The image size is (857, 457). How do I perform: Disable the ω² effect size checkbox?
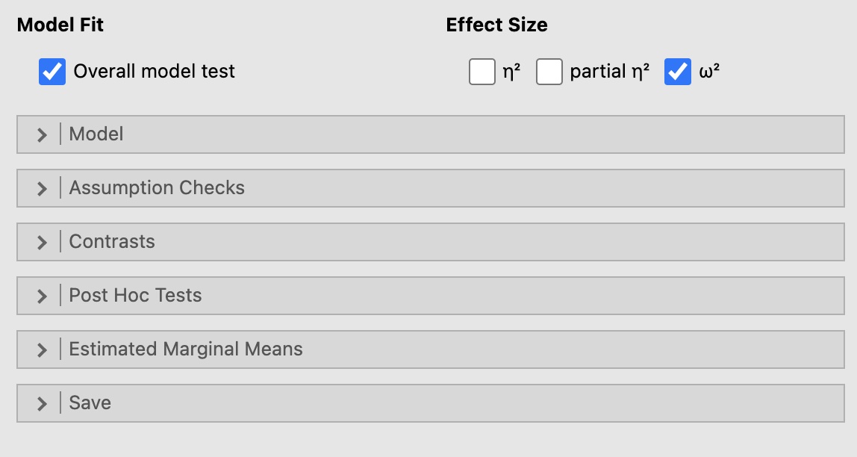point(678,72)
